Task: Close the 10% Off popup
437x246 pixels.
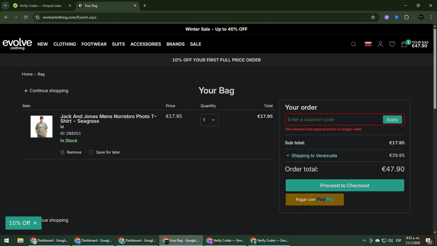Action: click(35, 223)
